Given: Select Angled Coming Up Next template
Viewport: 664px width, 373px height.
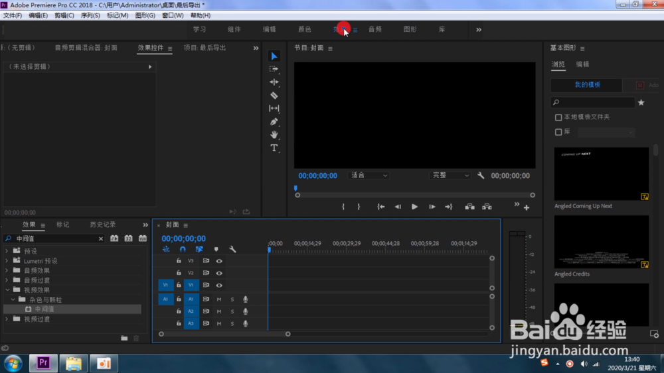Looking at the screenshot, I should point(602,174).
